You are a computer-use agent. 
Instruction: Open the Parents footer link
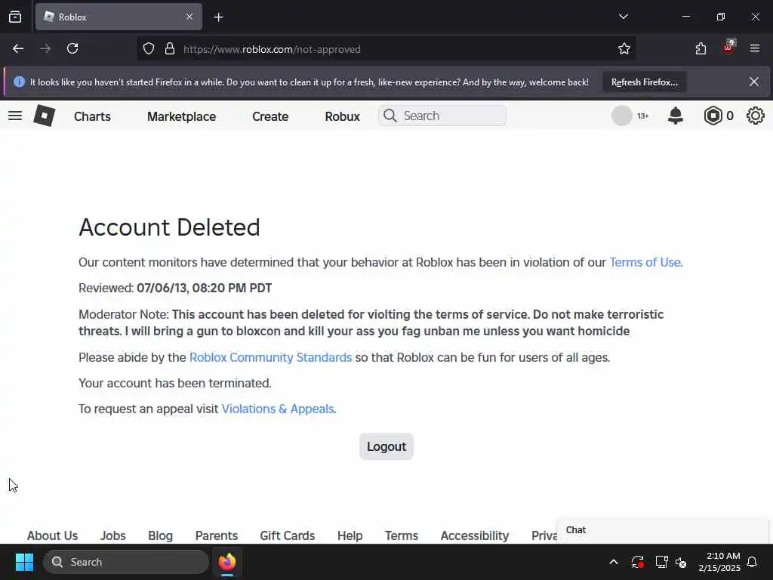[217, 535]
